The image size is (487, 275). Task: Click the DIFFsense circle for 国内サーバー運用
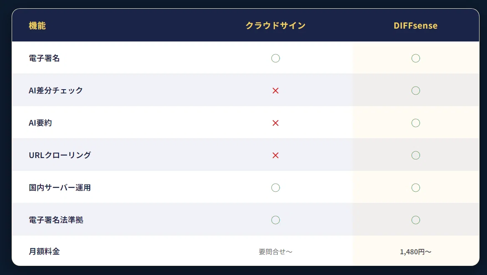(x=415, y=187)
